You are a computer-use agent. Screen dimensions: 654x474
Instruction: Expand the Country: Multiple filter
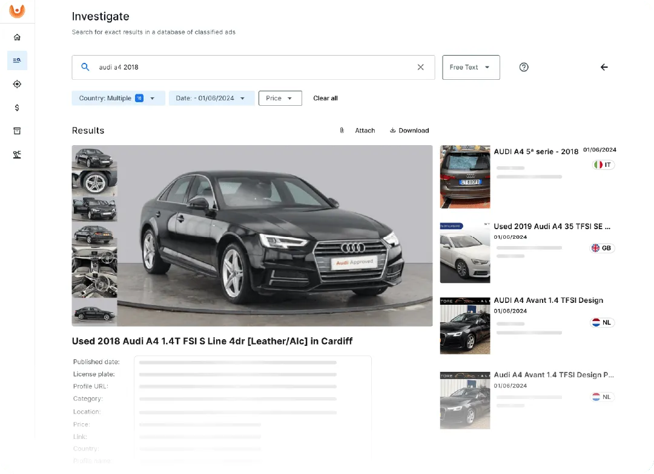[x=119, y=99]
